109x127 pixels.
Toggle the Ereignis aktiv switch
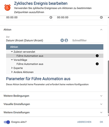click(x=7, y=122)
